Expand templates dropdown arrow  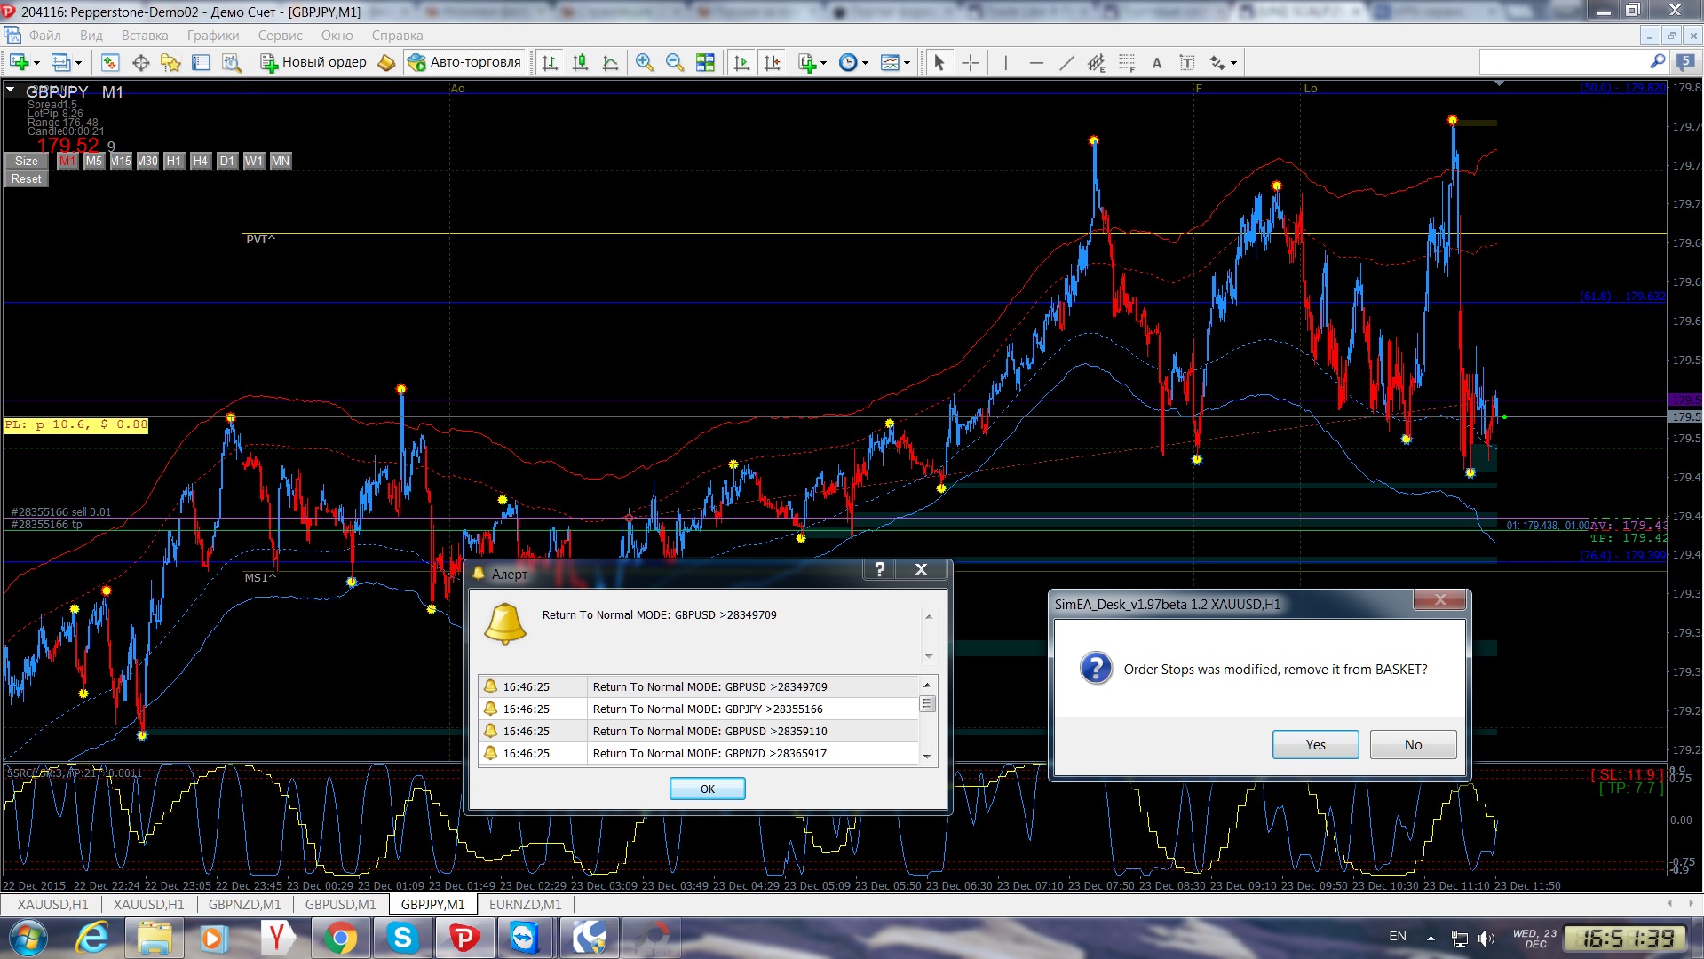[907, 63]
